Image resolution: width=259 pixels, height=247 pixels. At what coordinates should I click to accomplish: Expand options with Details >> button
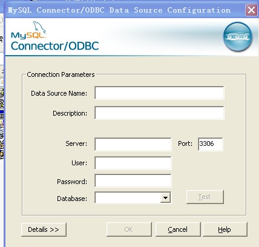point(44,229)
